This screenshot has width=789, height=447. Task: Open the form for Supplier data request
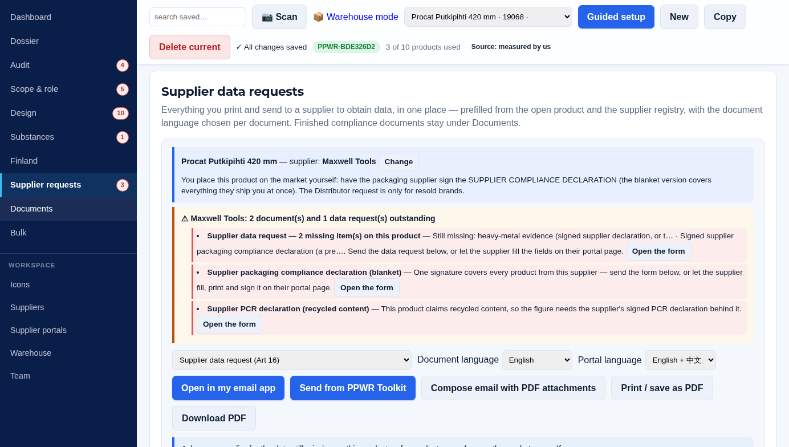(658, 251)
